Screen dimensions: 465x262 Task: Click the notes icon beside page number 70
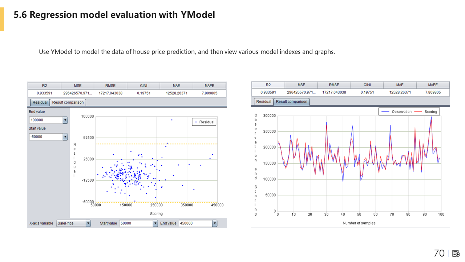click(x=456, y=253)
